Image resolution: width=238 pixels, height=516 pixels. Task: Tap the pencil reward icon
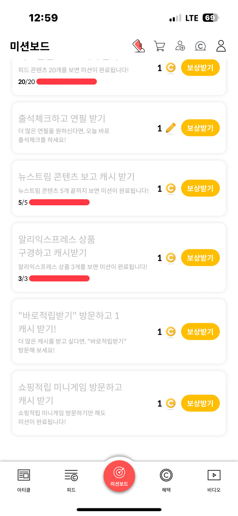point(171,128)
